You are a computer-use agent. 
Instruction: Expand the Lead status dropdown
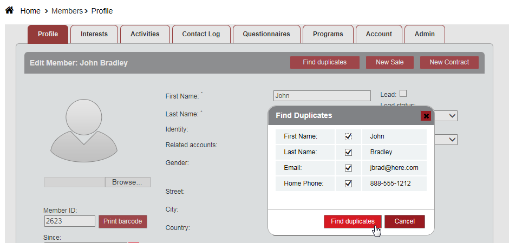pyautogui.click(x=452, y=115)
